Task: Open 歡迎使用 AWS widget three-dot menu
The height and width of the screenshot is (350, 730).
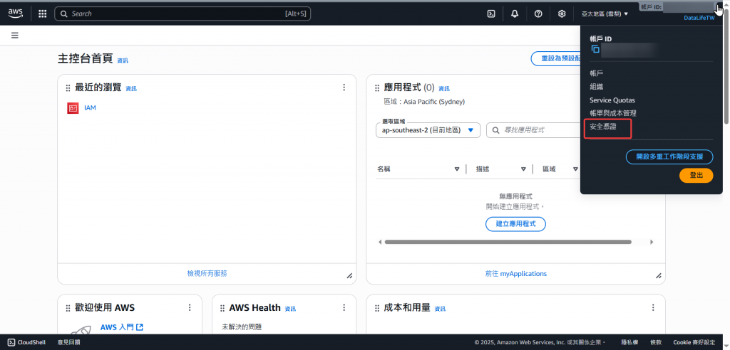Action: pyautogui.click(x=190, y=308)
